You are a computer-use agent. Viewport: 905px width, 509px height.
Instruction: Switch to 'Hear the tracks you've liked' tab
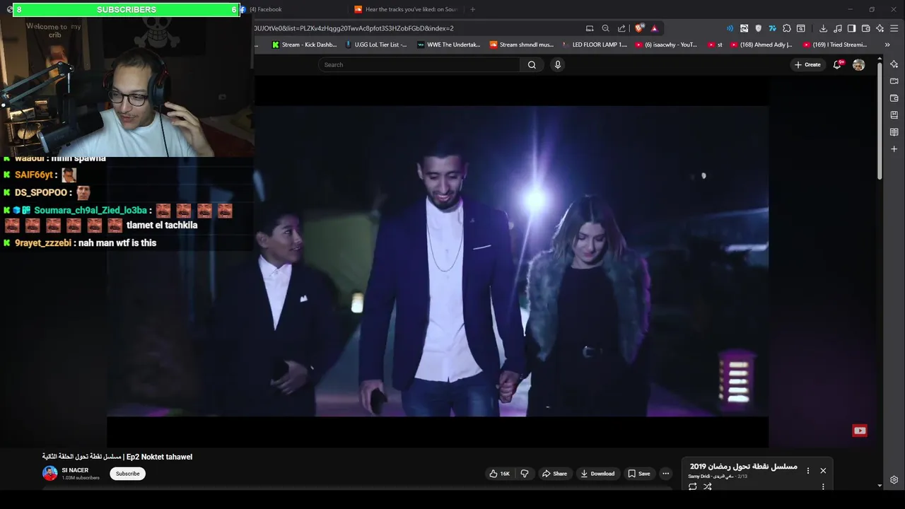point(406,9)
